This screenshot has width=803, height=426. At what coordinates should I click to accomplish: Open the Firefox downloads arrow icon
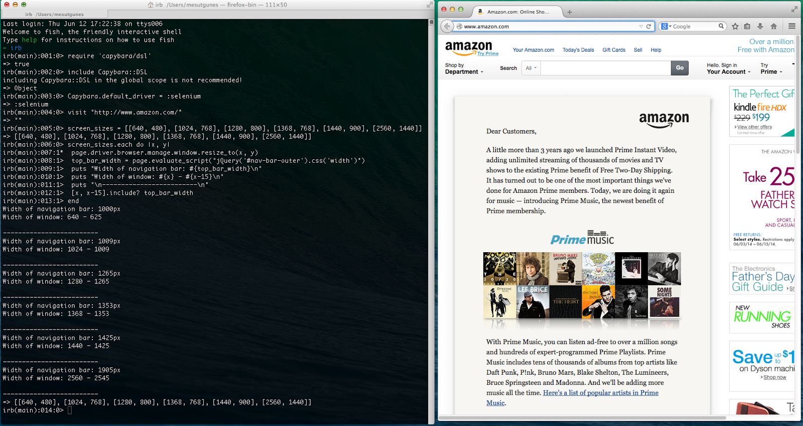(x=760, y=26)
